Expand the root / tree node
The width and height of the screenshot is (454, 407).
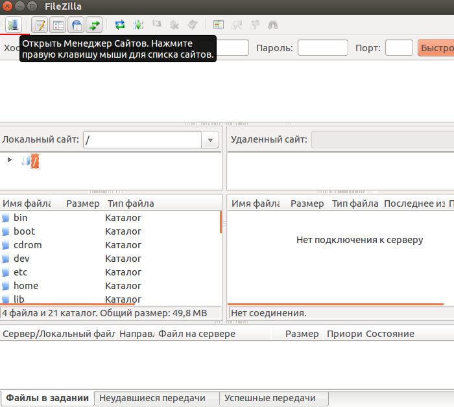(10, 159)
